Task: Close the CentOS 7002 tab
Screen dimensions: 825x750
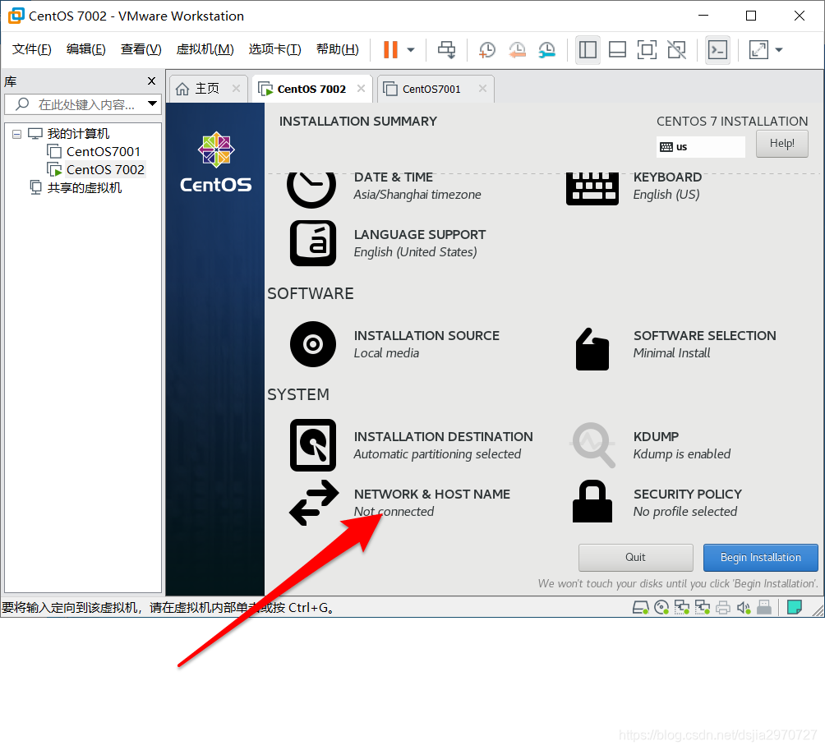Action: 361,89
